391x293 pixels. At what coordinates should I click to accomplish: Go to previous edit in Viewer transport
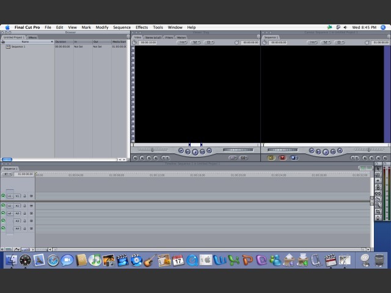[181, 151]
